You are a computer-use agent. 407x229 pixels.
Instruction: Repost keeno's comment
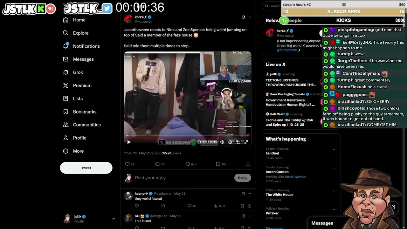pos(163,206)
